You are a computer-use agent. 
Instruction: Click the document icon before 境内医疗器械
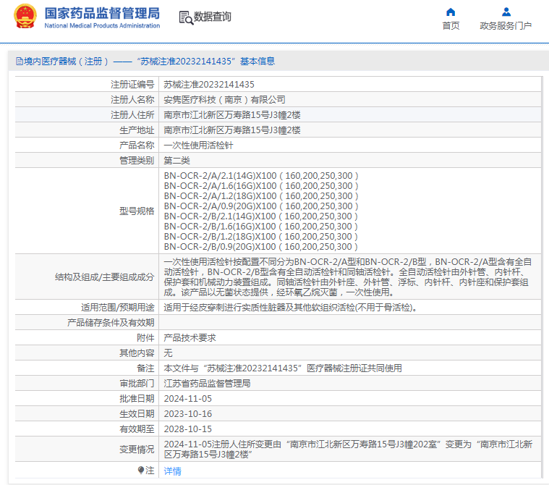pos(19,62)
